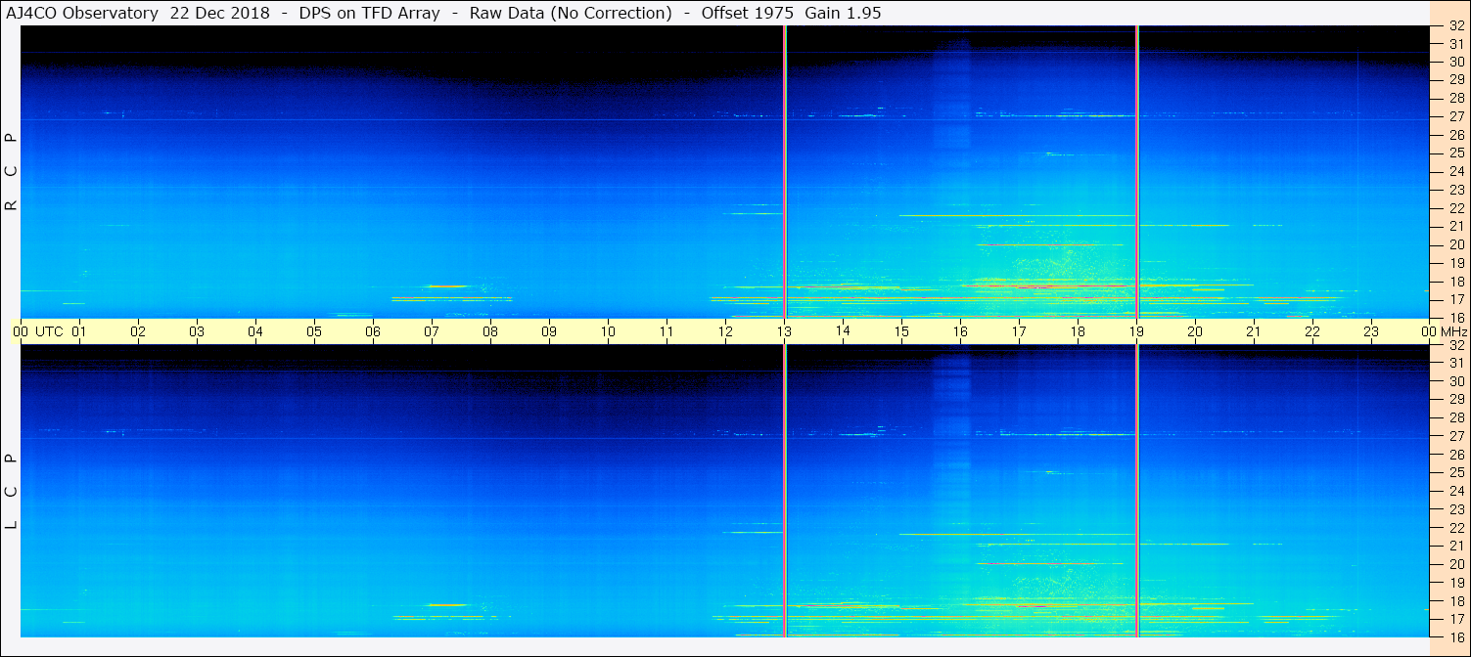The image size is (1471, 657).
Task: Select the 'Gain 1.95' value in header
Action: click(845, 13)
